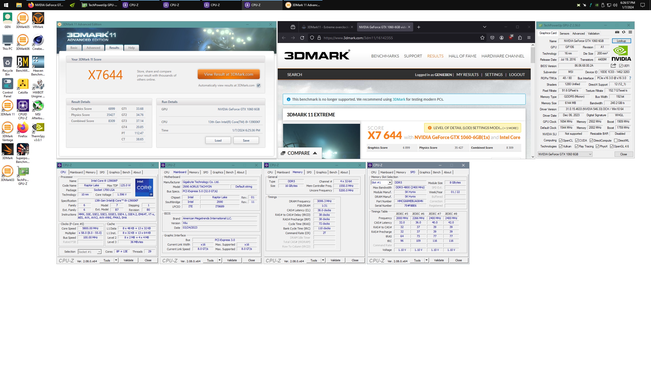Toggle the UEFI checkbox in GPU-Z

click(x=621, y=66)
